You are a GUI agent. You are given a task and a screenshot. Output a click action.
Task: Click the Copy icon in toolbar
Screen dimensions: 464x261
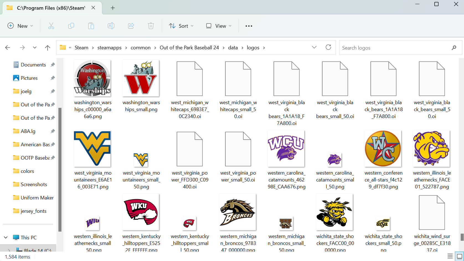pyautogui.click(x=71, y=26)
